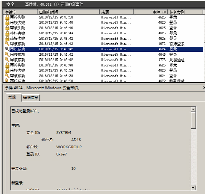Click the 登录 category of the highlighted 4624 row

click(173, 49)
